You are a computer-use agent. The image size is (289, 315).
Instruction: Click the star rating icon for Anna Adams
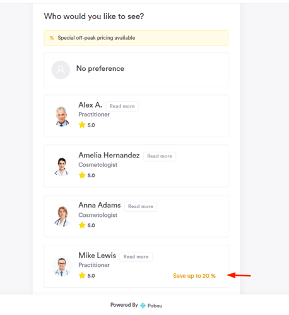coord(82,225)
